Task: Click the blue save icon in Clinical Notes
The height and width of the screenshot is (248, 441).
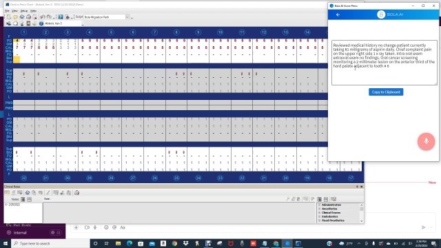Action: pyautogui.click(x=28, y=193)
